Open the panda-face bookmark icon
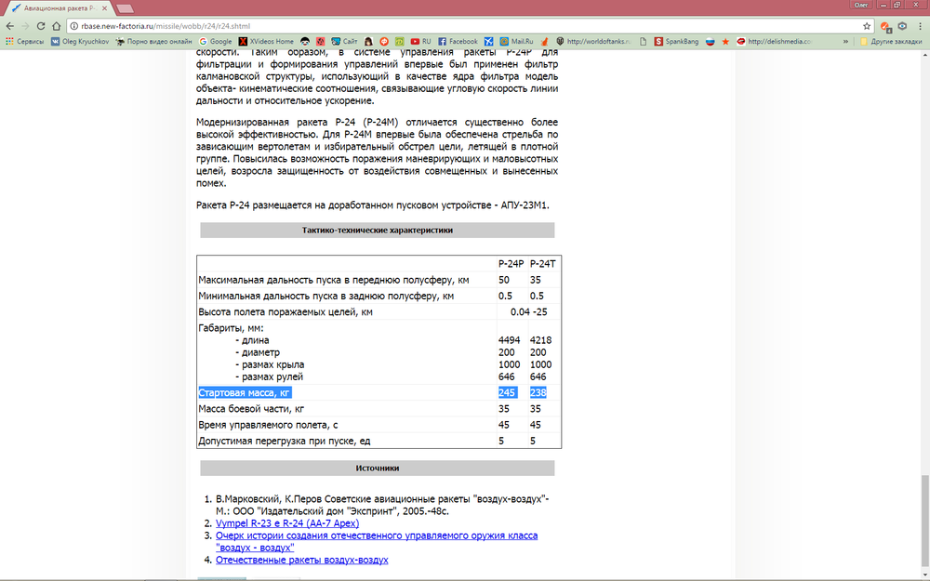The height and width of the screenshot is (581, 930). click(305, 42)
